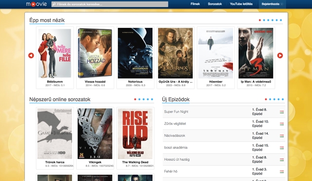The image size is (312, 181).
Task: Open the Snowman (Hóember) poster
Action: point(215,53)
